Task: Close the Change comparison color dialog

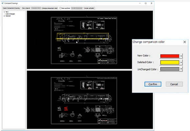Action: pos(185,42)
